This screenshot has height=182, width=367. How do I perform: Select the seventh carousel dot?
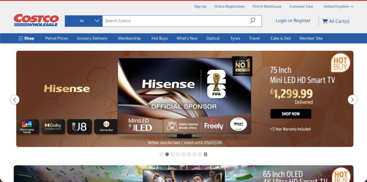[195, 154]
